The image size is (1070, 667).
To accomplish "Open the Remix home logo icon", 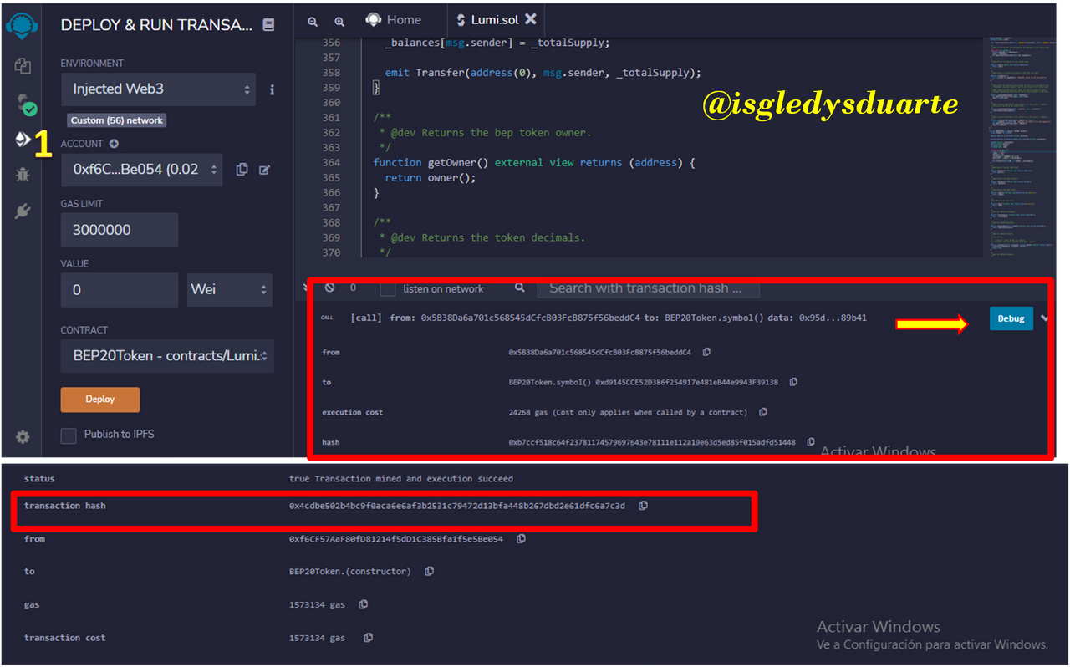I will pyautogui.click(x=22, y=24).
